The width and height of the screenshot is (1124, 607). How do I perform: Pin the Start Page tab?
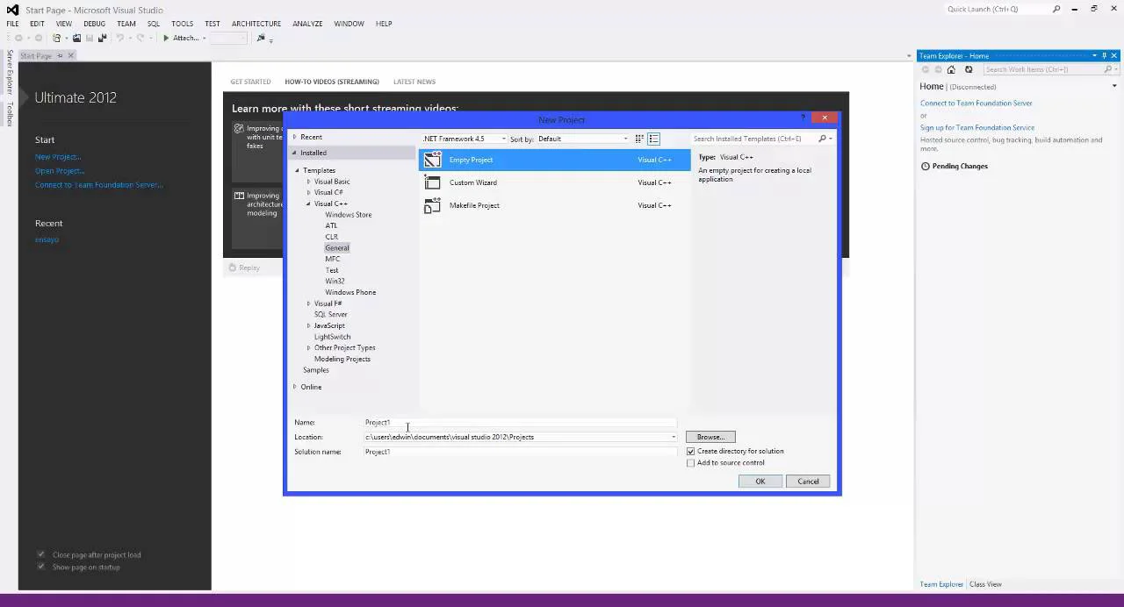60,55
